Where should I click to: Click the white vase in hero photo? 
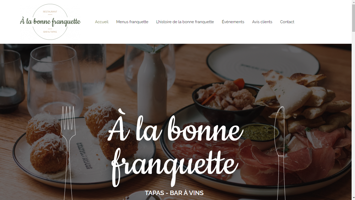point(152,86)
